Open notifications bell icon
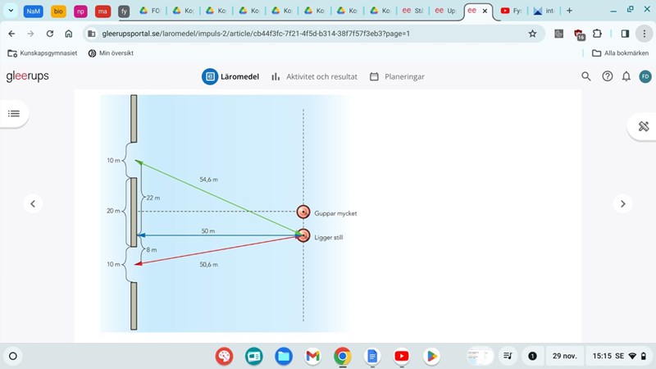Viewport: 656px width, 369px height. tap(626, 76)
